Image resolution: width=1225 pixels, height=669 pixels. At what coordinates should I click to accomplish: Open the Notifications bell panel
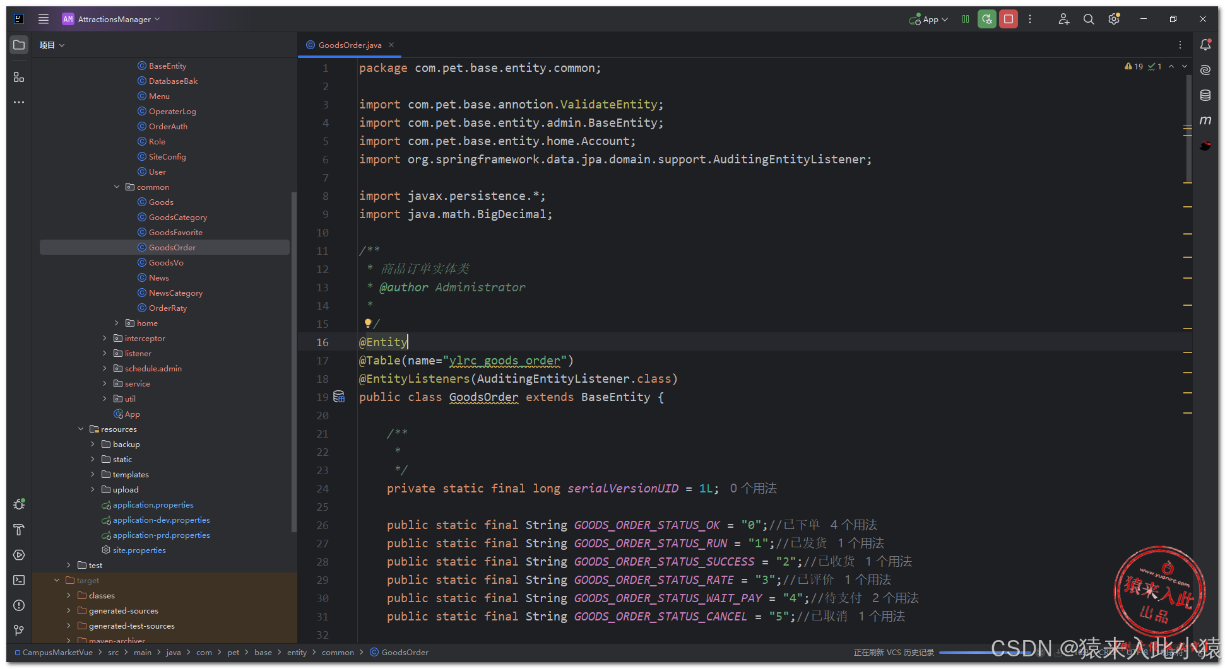click(1205, 45)
